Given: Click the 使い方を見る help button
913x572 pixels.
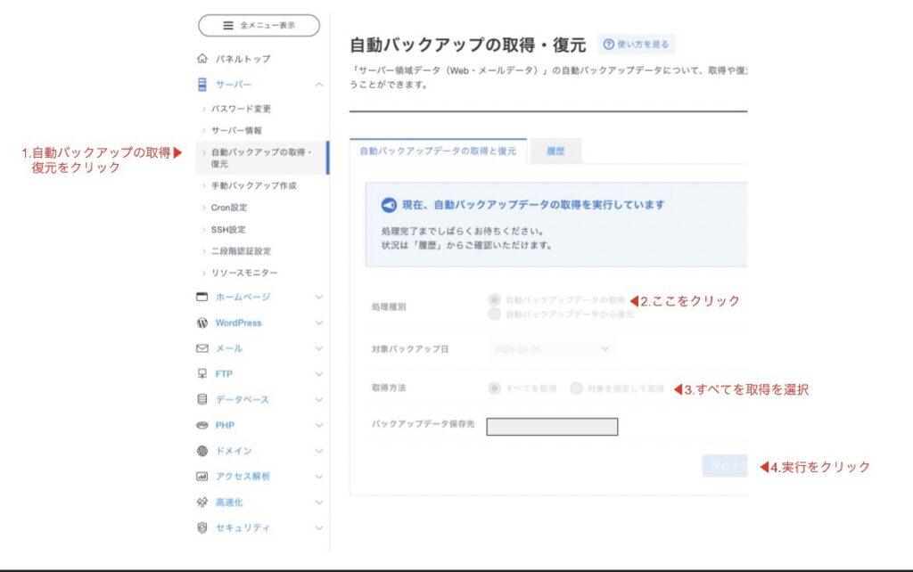Looking at the screenshot, I should 637,45.
